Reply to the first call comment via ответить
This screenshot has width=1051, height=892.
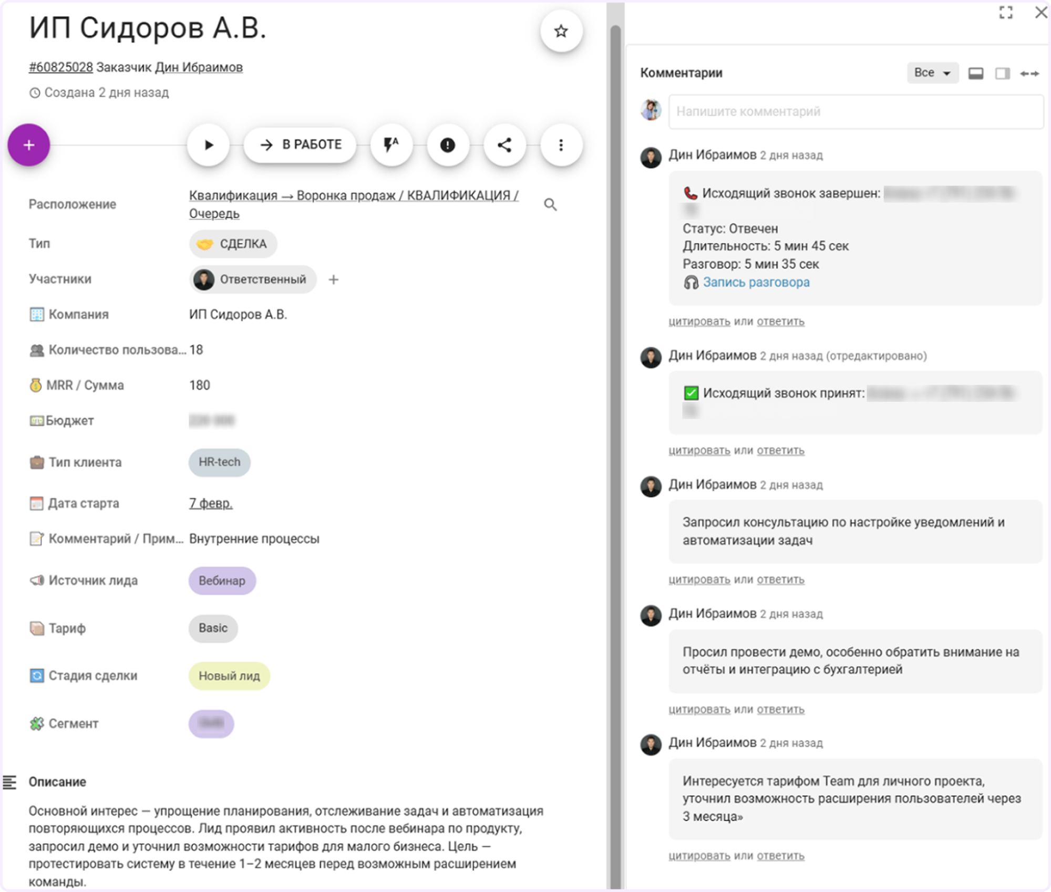[780, 321]
